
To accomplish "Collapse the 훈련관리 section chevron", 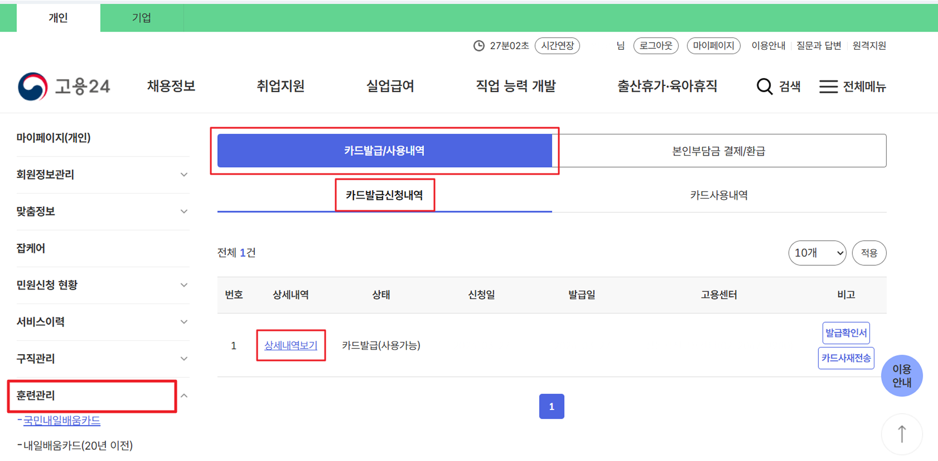I will tap(184, 396).
